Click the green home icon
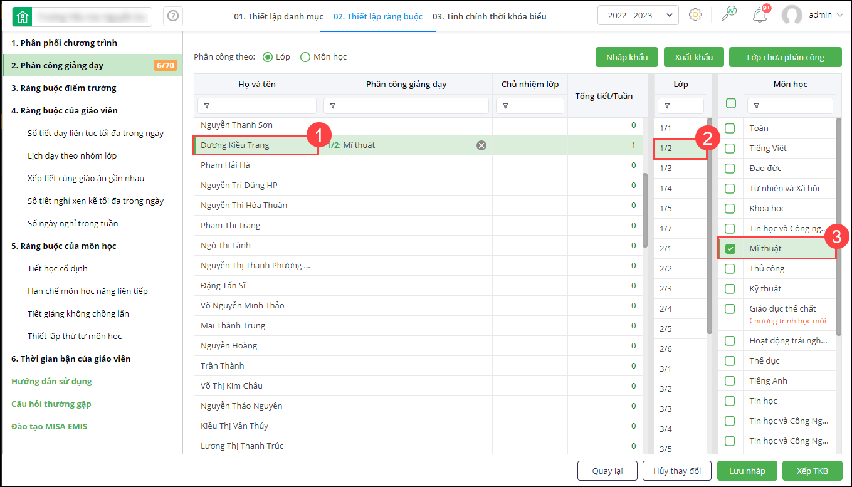 (22, 17)
